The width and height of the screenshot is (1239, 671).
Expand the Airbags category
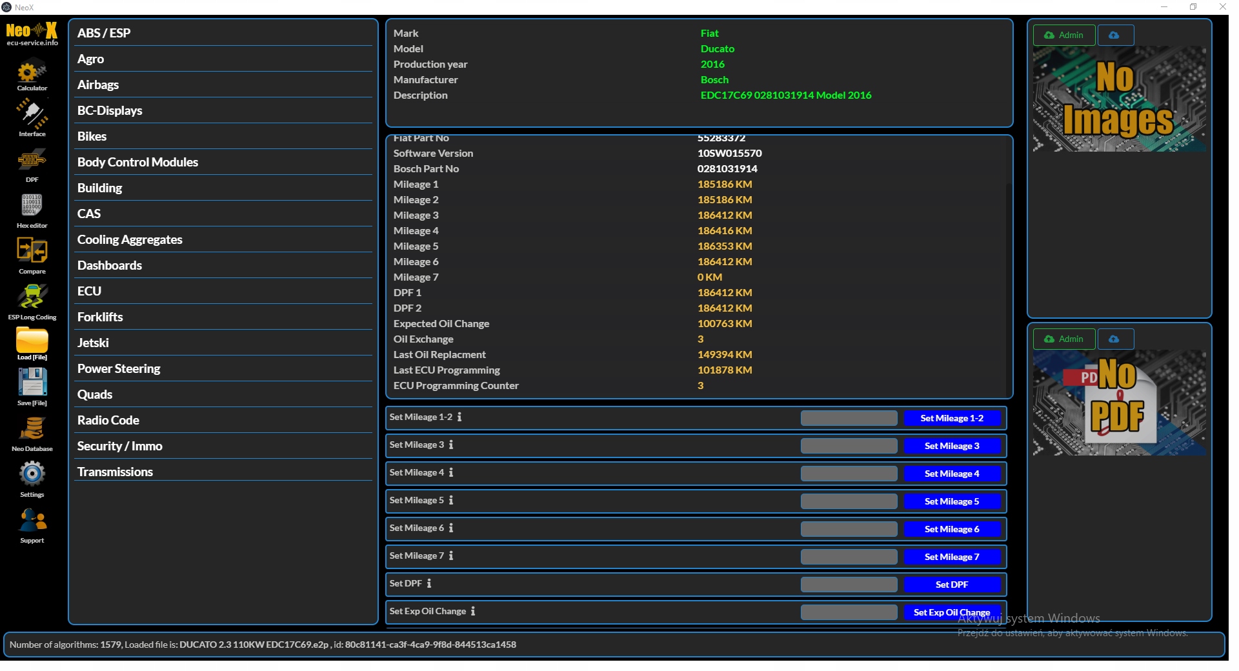tap(223, 84)
